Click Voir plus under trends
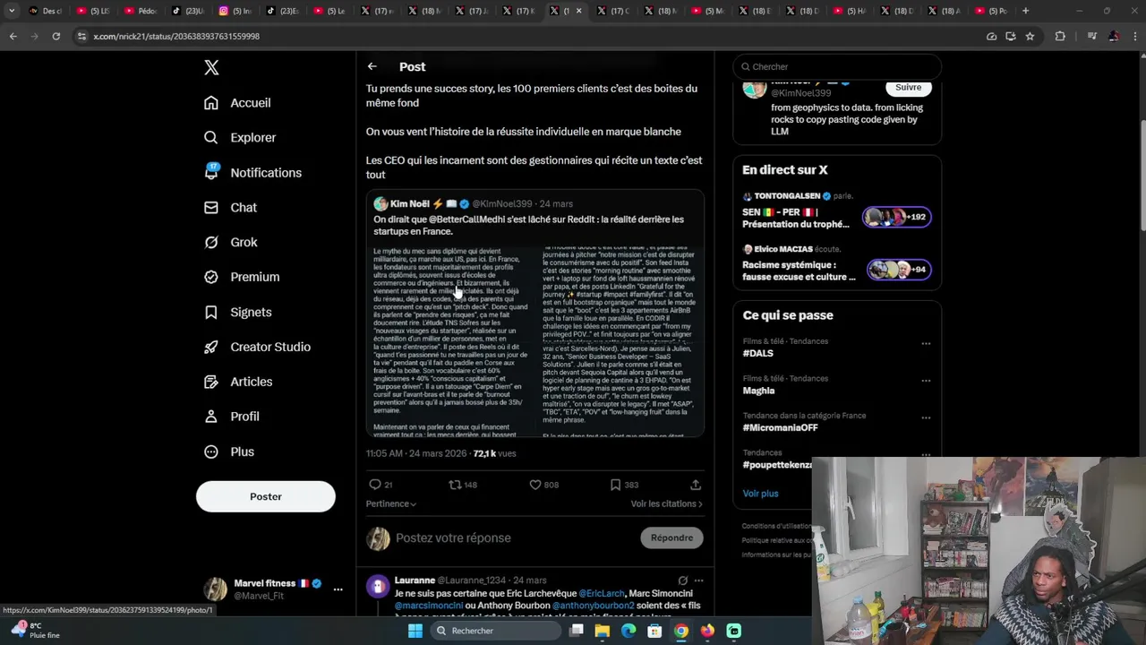This screenshot has width=1146, height=645. pos(760,494)
